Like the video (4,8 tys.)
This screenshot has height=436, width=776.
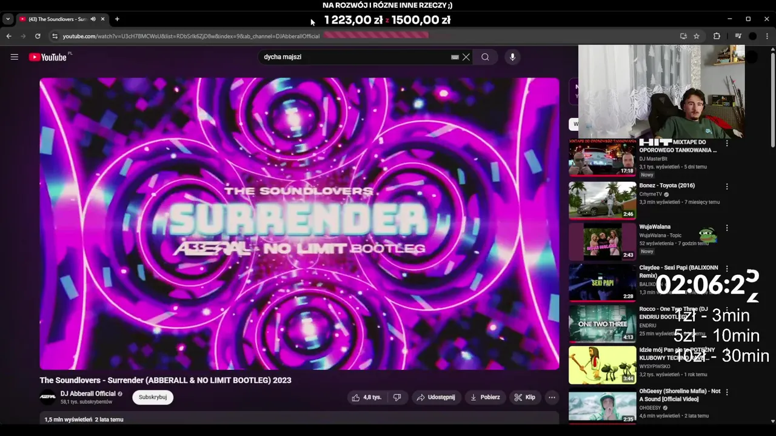tap(367, 397)
